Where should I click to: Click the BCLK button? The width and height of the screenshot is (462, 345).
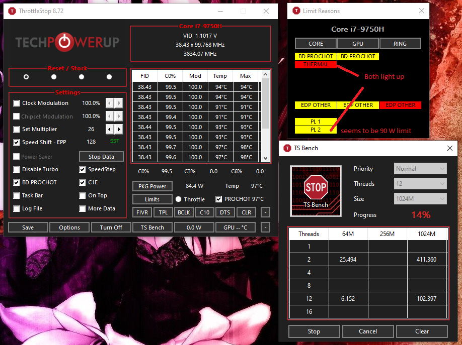point(184,212)
